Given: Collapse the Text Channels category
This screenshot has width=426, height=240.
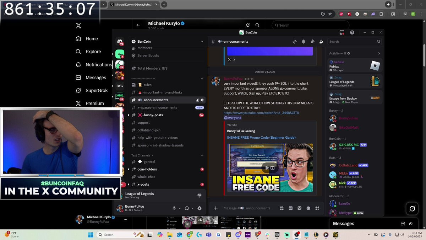Looking at the screenshot, I should point(142,155).
